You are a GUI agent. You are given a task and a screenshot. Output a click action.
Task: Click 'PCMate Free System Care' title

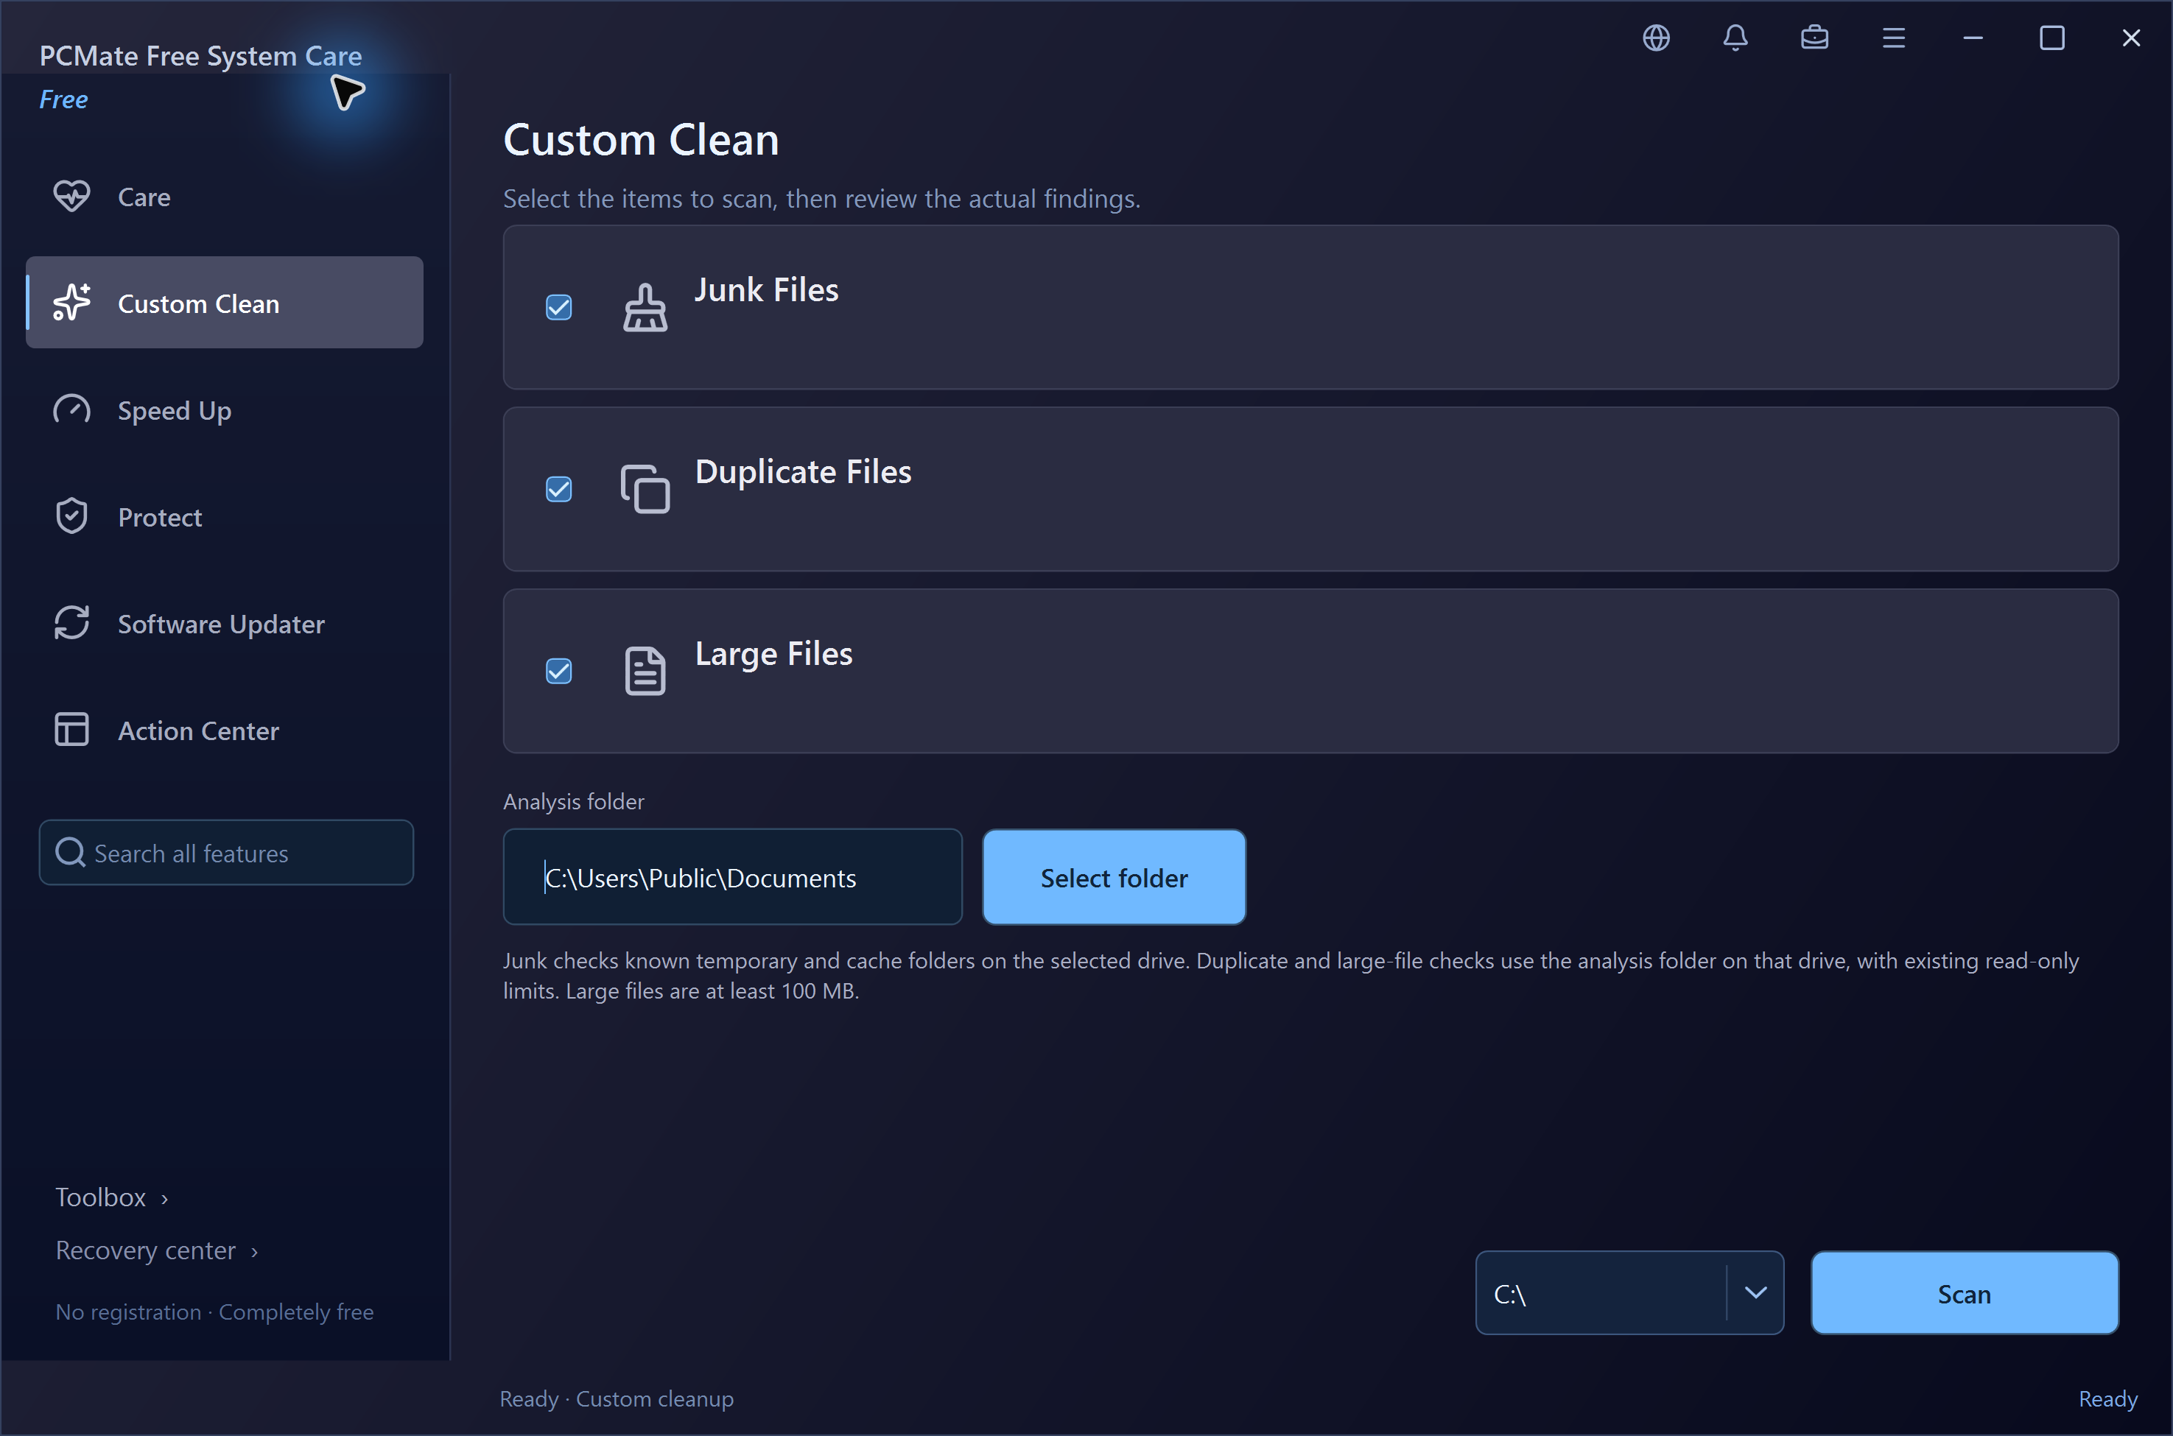(200, 56)
